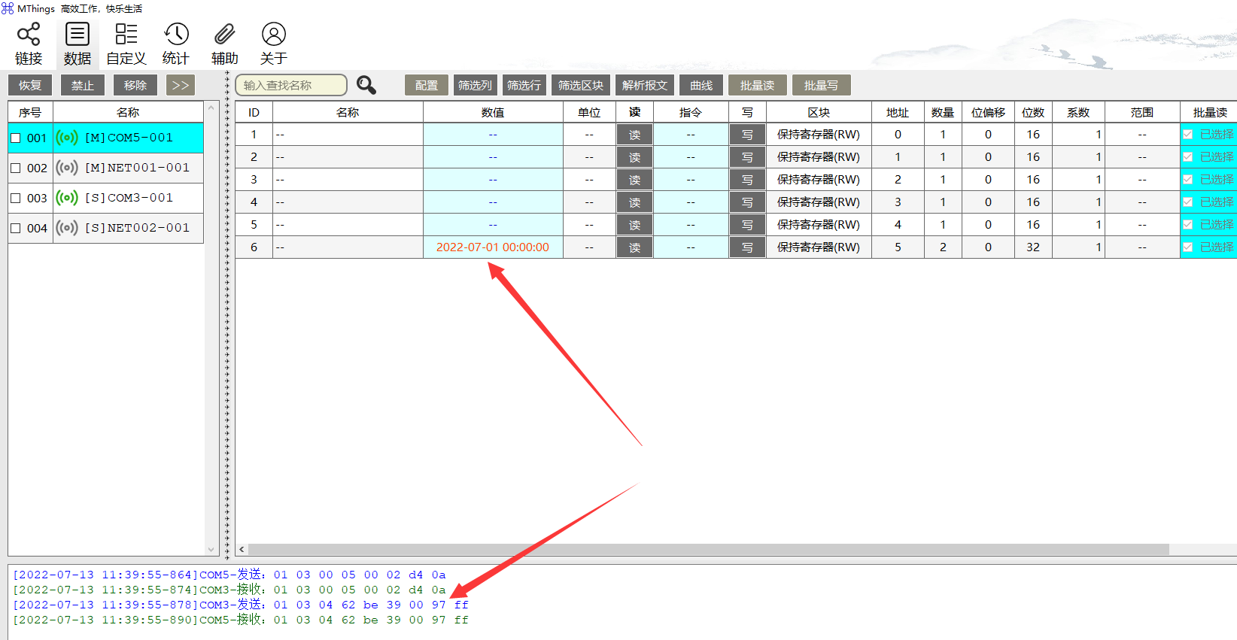1237x640 pixels.
Task: Toggle 已选择 batch-read checkbox in row 1
Action: [1188, 135]
